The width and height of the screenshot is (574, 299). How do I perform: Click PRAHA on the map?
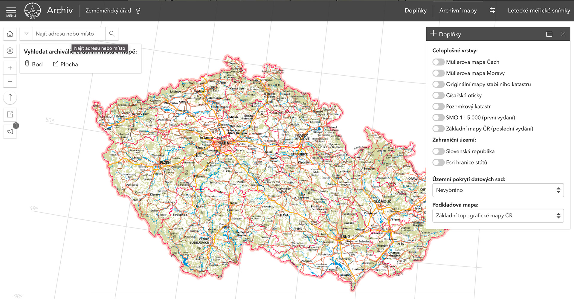(x=223, y=143)
